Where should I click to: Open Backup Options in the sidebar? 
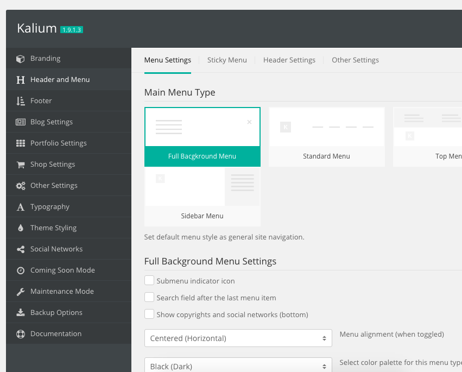56,313
